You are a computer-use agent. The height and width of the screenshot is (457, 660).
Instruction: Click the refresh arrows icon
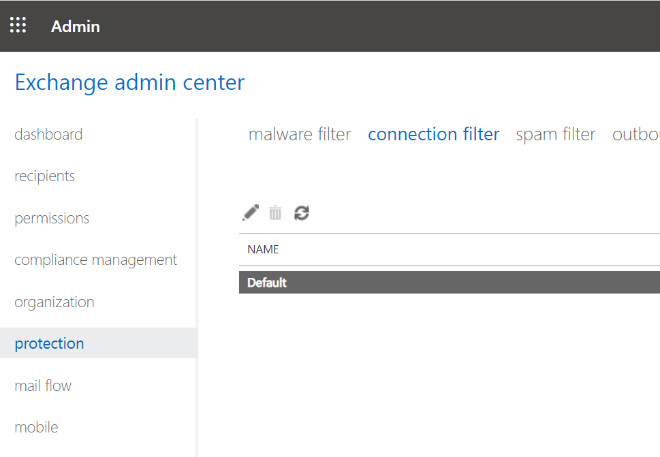pos(301,213)
